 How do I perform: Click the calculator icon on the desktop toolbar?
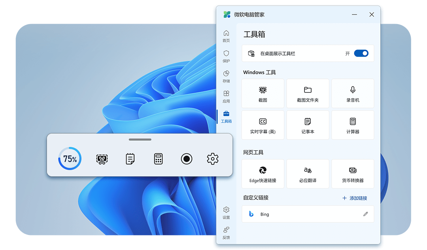[x=158, y=159]
